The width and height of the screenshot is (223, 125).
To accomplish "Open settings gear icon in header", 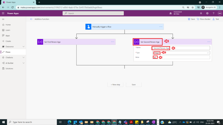I will coord(207,13).
